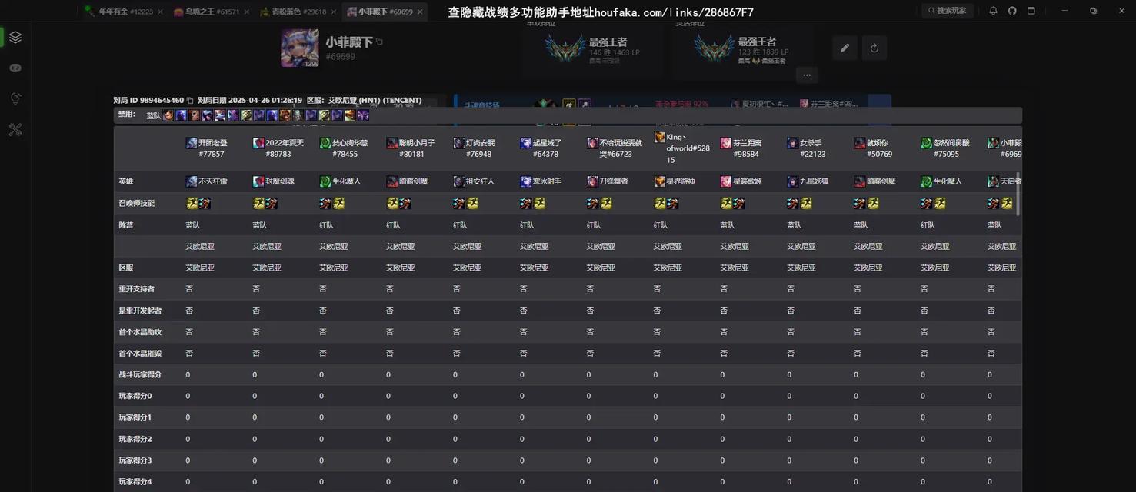Screen dimensions: 1136x492
Task: Click the 小菲殿下 profile avatar
Action: pyautogui.click(x=300, y=48)
